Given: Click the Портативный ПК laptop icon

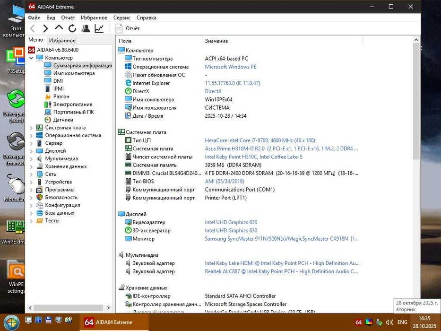Looking at the screenshot, I should coord(48,112).
